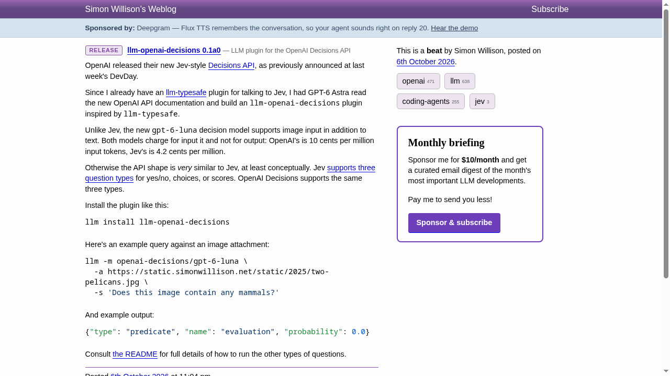Open Simon Willison's Weblog home link
Screen dimensions: 670x376
[131, 9]
